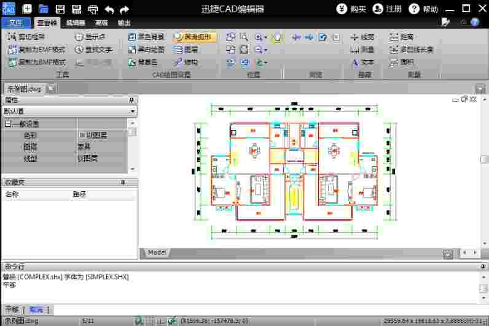This screenshot has width=489, height=326.
Task: Select the pan hand tool icon
Action: point(277,37)
